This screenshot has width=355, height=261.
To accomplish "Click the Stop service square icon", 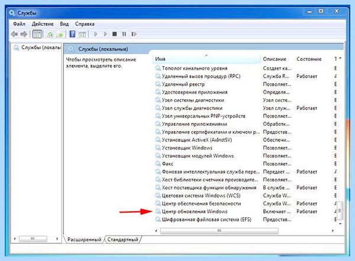I will click(x=115, y=34).
